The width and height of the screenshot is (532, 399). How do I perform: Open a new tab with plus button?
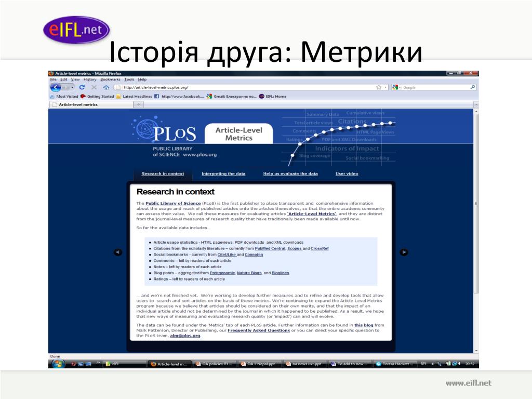(x=139, y=104)
